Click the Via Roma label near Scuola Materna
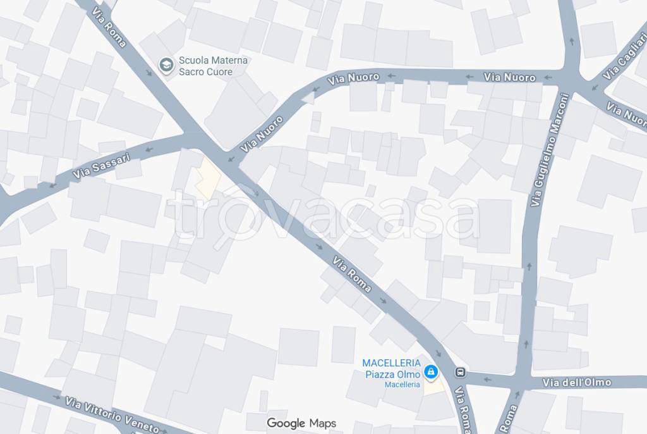Viewport: 647px width, 434px height. pos(109,27)
